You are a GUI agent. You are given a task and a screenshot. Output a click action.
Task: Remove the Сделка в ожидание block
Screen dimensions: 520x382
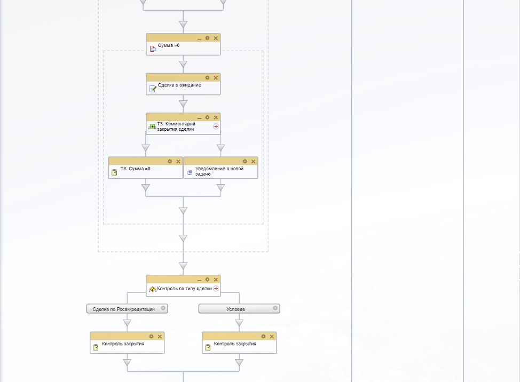(x=216, y=77)
